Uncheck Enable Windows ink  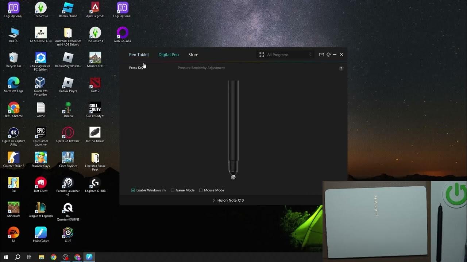pyautogui.click(x=133, y=190)
